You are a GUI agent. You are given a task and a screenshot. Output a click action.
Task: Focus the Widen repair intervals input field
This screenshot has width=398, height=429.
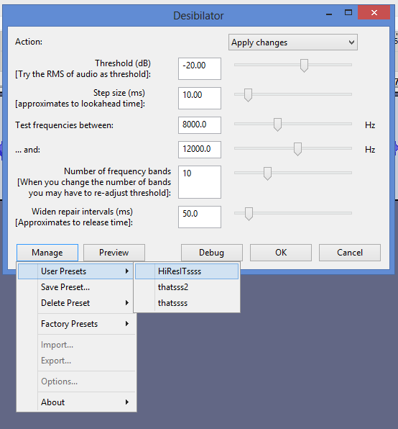(200, 217)
